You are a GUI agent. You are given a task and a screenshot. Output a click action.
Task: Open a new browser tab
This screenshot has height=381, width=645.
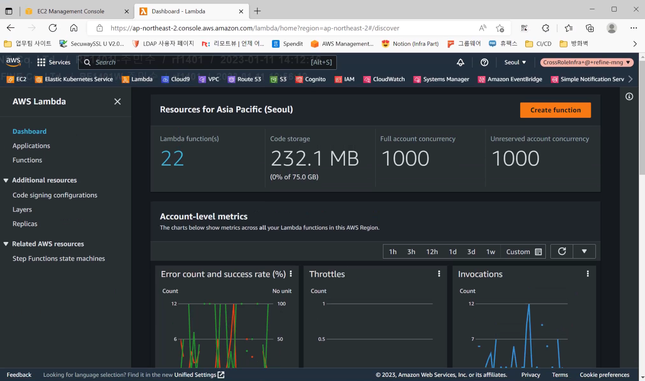(x=257, y=11)
